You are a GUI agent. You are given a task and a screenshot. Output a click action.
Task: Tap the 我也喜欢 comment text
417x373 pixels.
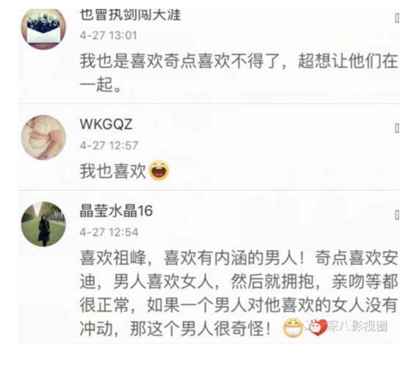pyautogui.click(x=113, y=171)
